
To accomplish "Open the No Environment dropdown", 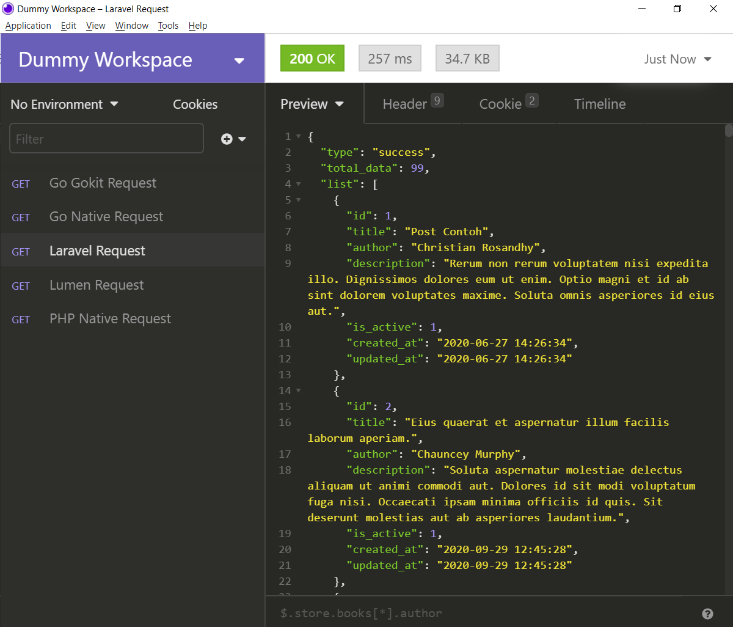I will 64,104.
